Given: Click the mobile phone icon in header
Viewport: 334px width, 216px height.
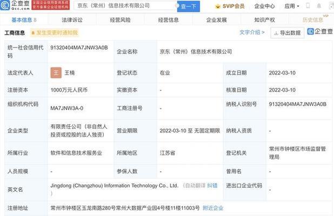Looking at the screenshot, I should point(308,5).
